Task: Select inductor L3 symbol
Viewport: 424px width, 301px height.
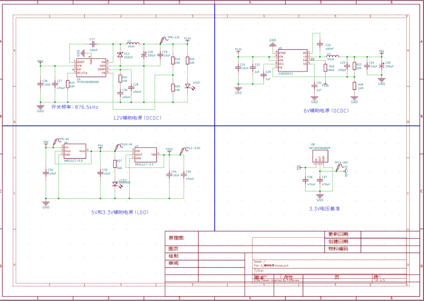Action: tap(133, 43)
